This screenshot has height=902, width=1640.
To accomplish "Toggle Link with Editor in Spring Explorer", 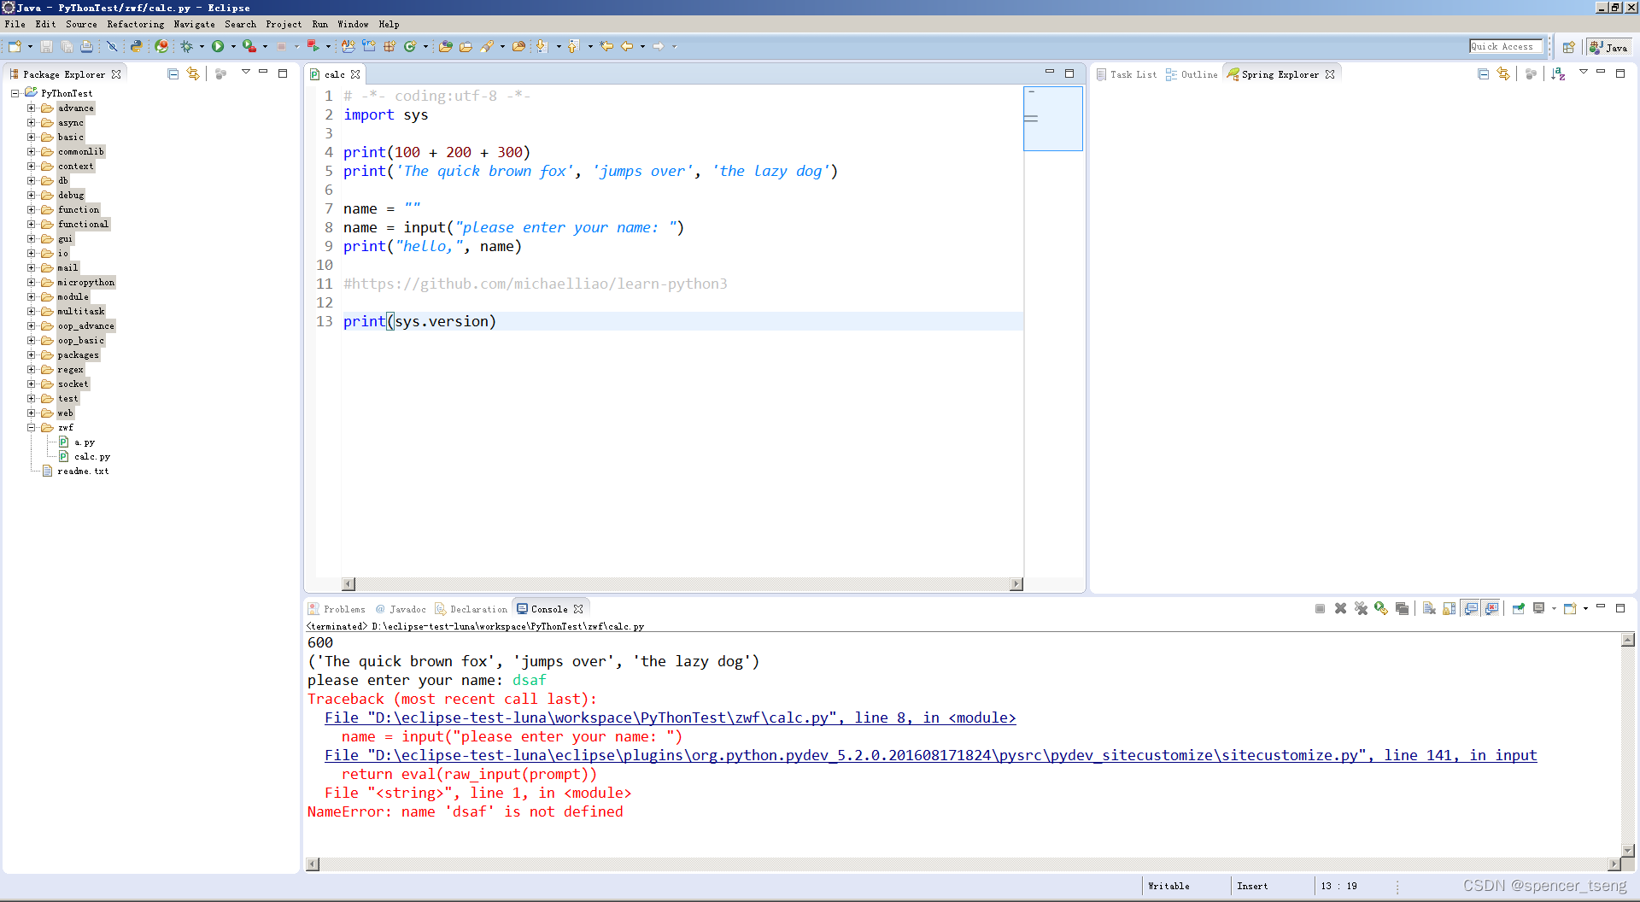I will point(1503,74).
